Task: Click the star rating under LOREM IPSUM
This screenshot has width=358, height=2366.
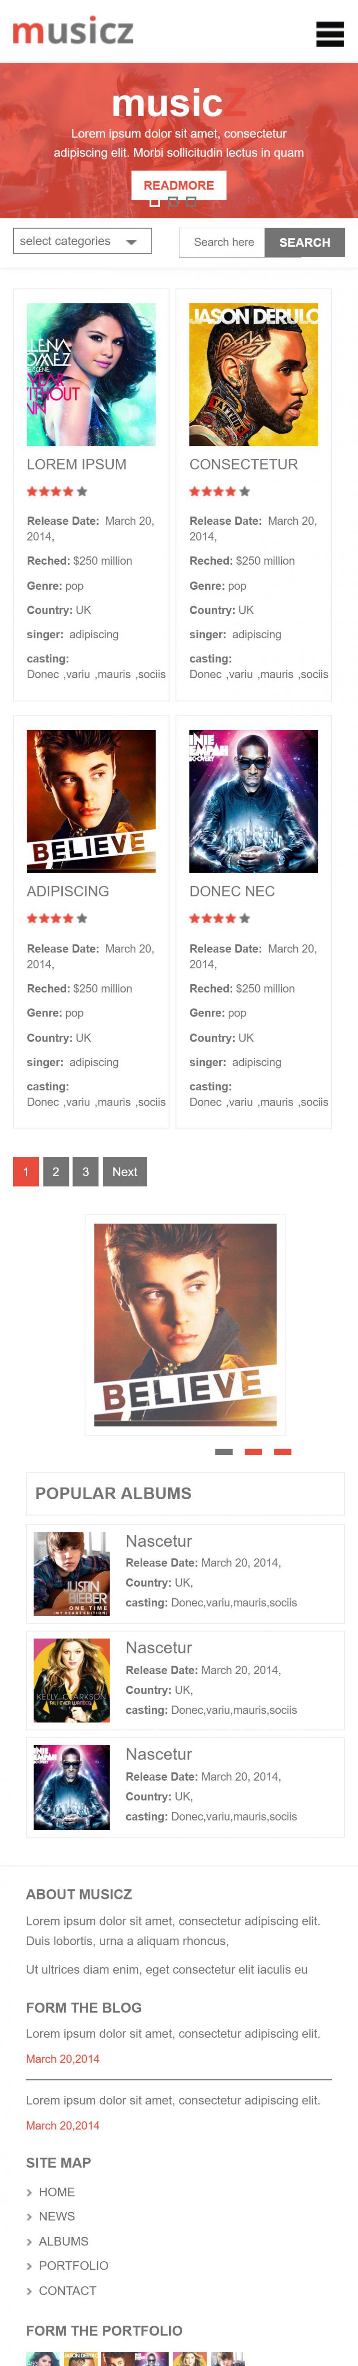Action: click(57, 491)
